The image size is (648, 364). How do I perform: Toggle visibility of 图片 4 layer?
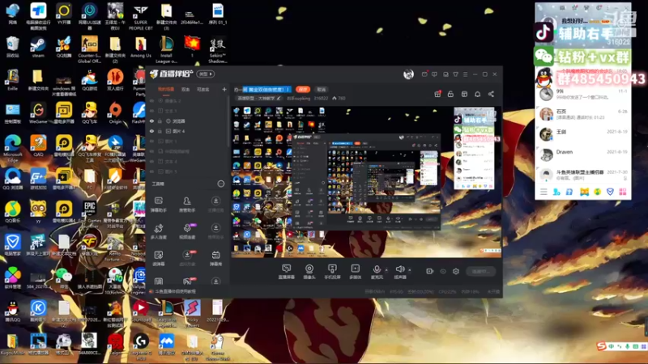tap(151, 131)
